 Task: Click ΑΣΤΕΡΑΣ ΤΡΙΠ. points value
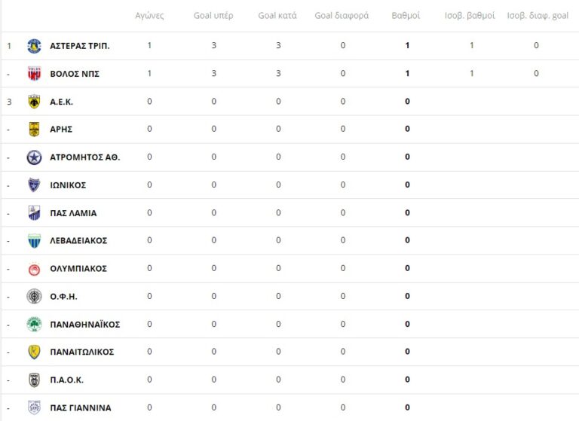[407, 46]
